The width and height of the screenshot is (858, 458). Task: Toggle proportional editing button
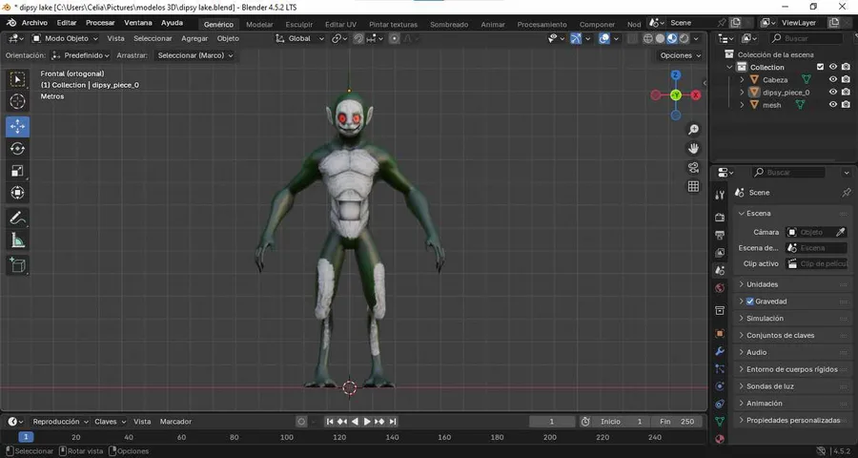pos(394,38)
